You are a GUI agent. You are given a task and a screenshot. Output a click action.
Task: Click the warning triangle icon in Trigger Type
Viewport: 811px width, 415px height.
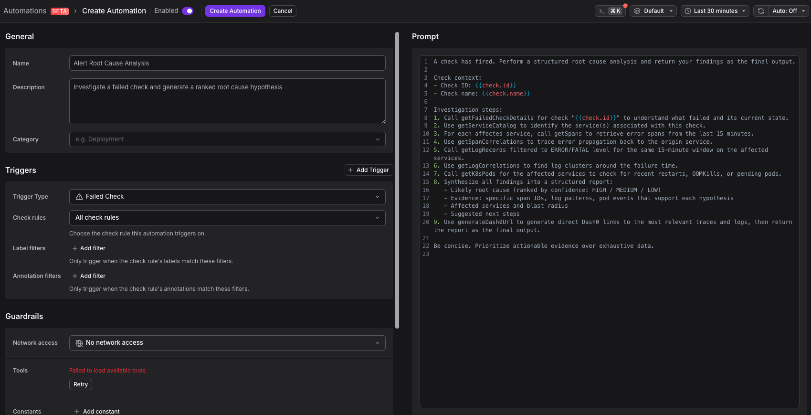(x=79, y=197)
